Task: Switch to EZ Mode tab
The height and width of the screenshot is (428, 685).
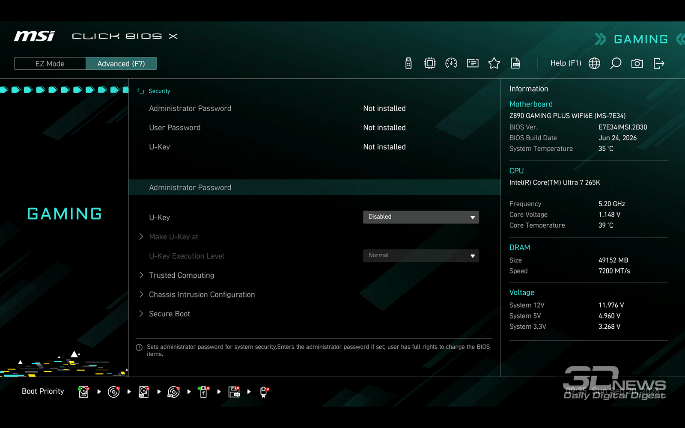Action: click(x=50, y=64)
